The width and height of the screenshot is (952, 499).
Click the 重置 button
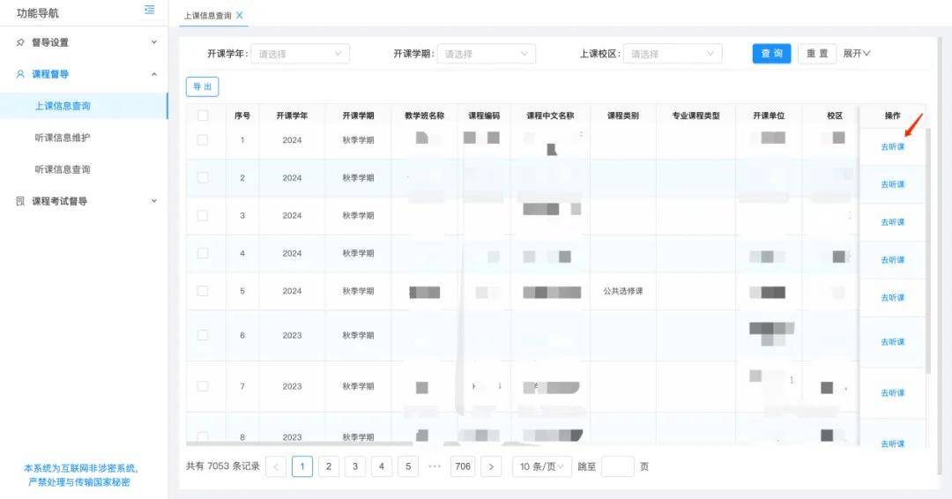click(x=817, y=54)
